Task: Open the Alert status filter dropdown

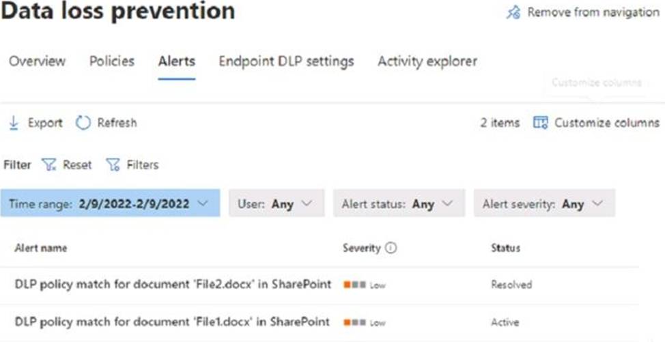Action: (399, 203)
